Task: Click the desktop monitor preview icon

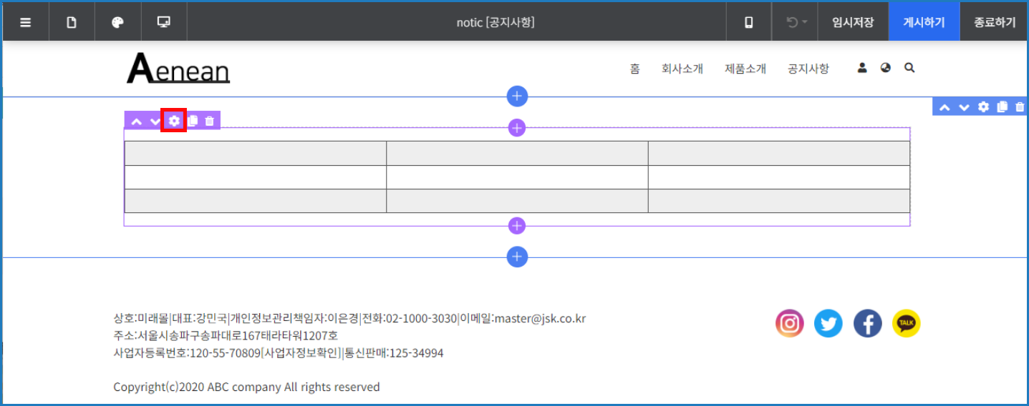Action: pos(164,22)
